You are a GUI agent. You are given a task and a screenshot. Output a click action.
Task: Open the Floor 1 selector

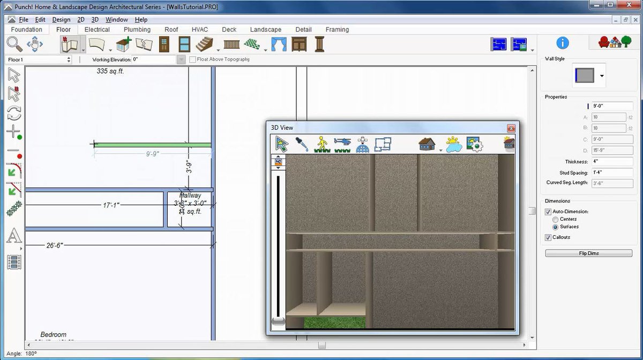click(x=39, y=59)
